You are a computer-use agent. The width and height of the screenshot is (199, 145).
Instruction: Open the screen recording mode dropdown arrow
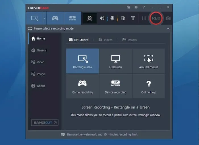pos(45,18)
